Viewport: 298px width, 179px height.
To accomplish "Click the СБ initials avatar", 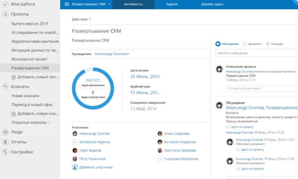I will 160,159.
